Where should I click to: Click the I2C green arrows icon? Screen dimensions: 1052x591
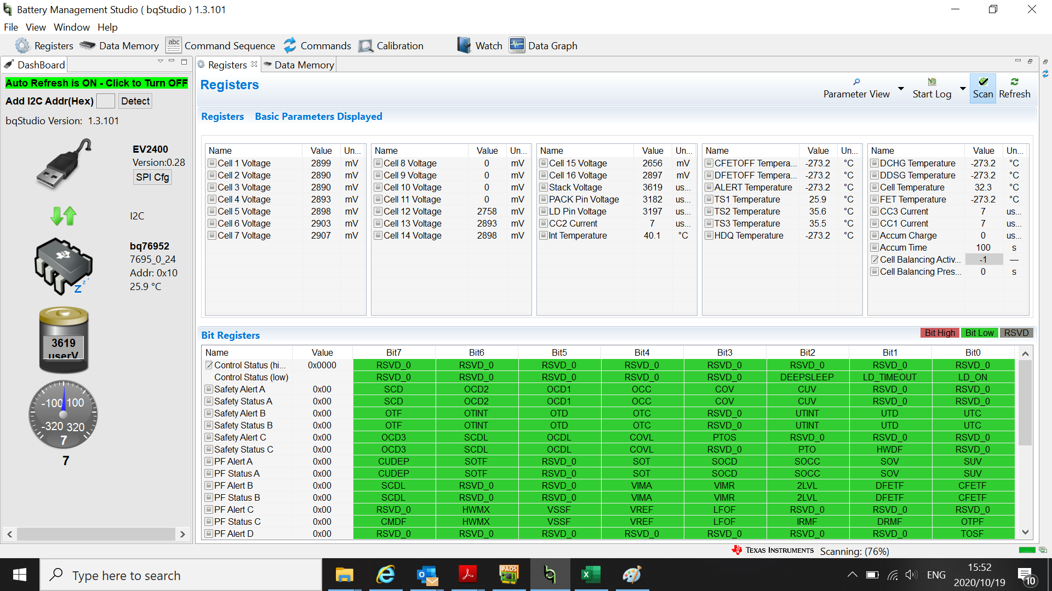[x=64, y=216]
